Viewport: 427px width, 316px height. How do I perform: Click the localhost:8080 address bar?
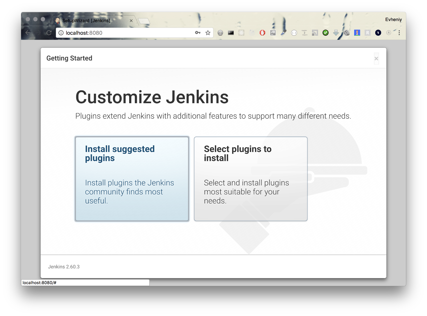tap(128, 33)
